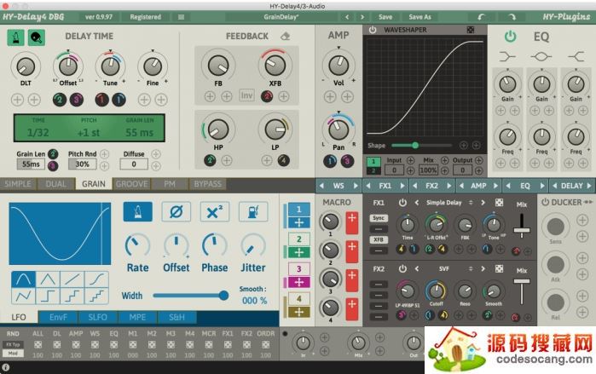
Task: Click the undo arrow in the top bar
Action: [x=480, y=16]
